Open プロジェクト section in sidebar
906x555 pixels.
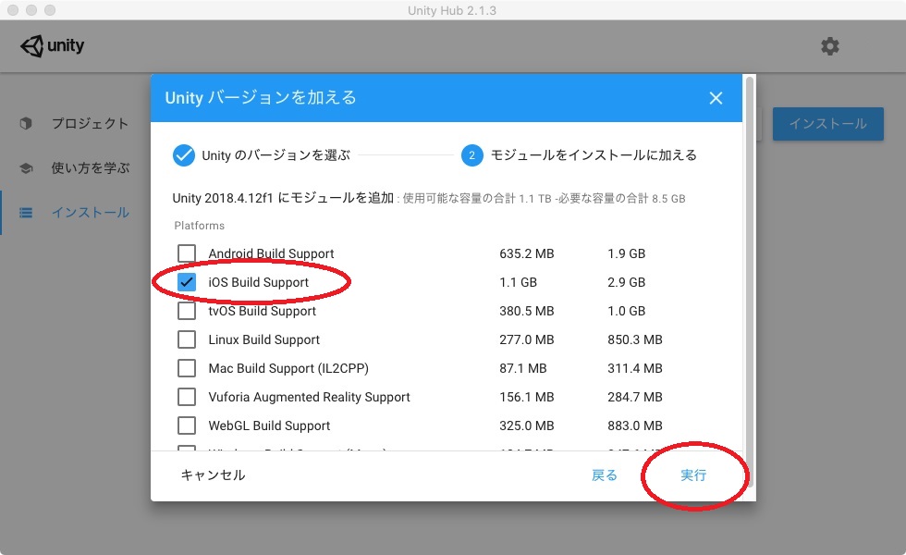point(90,124)
